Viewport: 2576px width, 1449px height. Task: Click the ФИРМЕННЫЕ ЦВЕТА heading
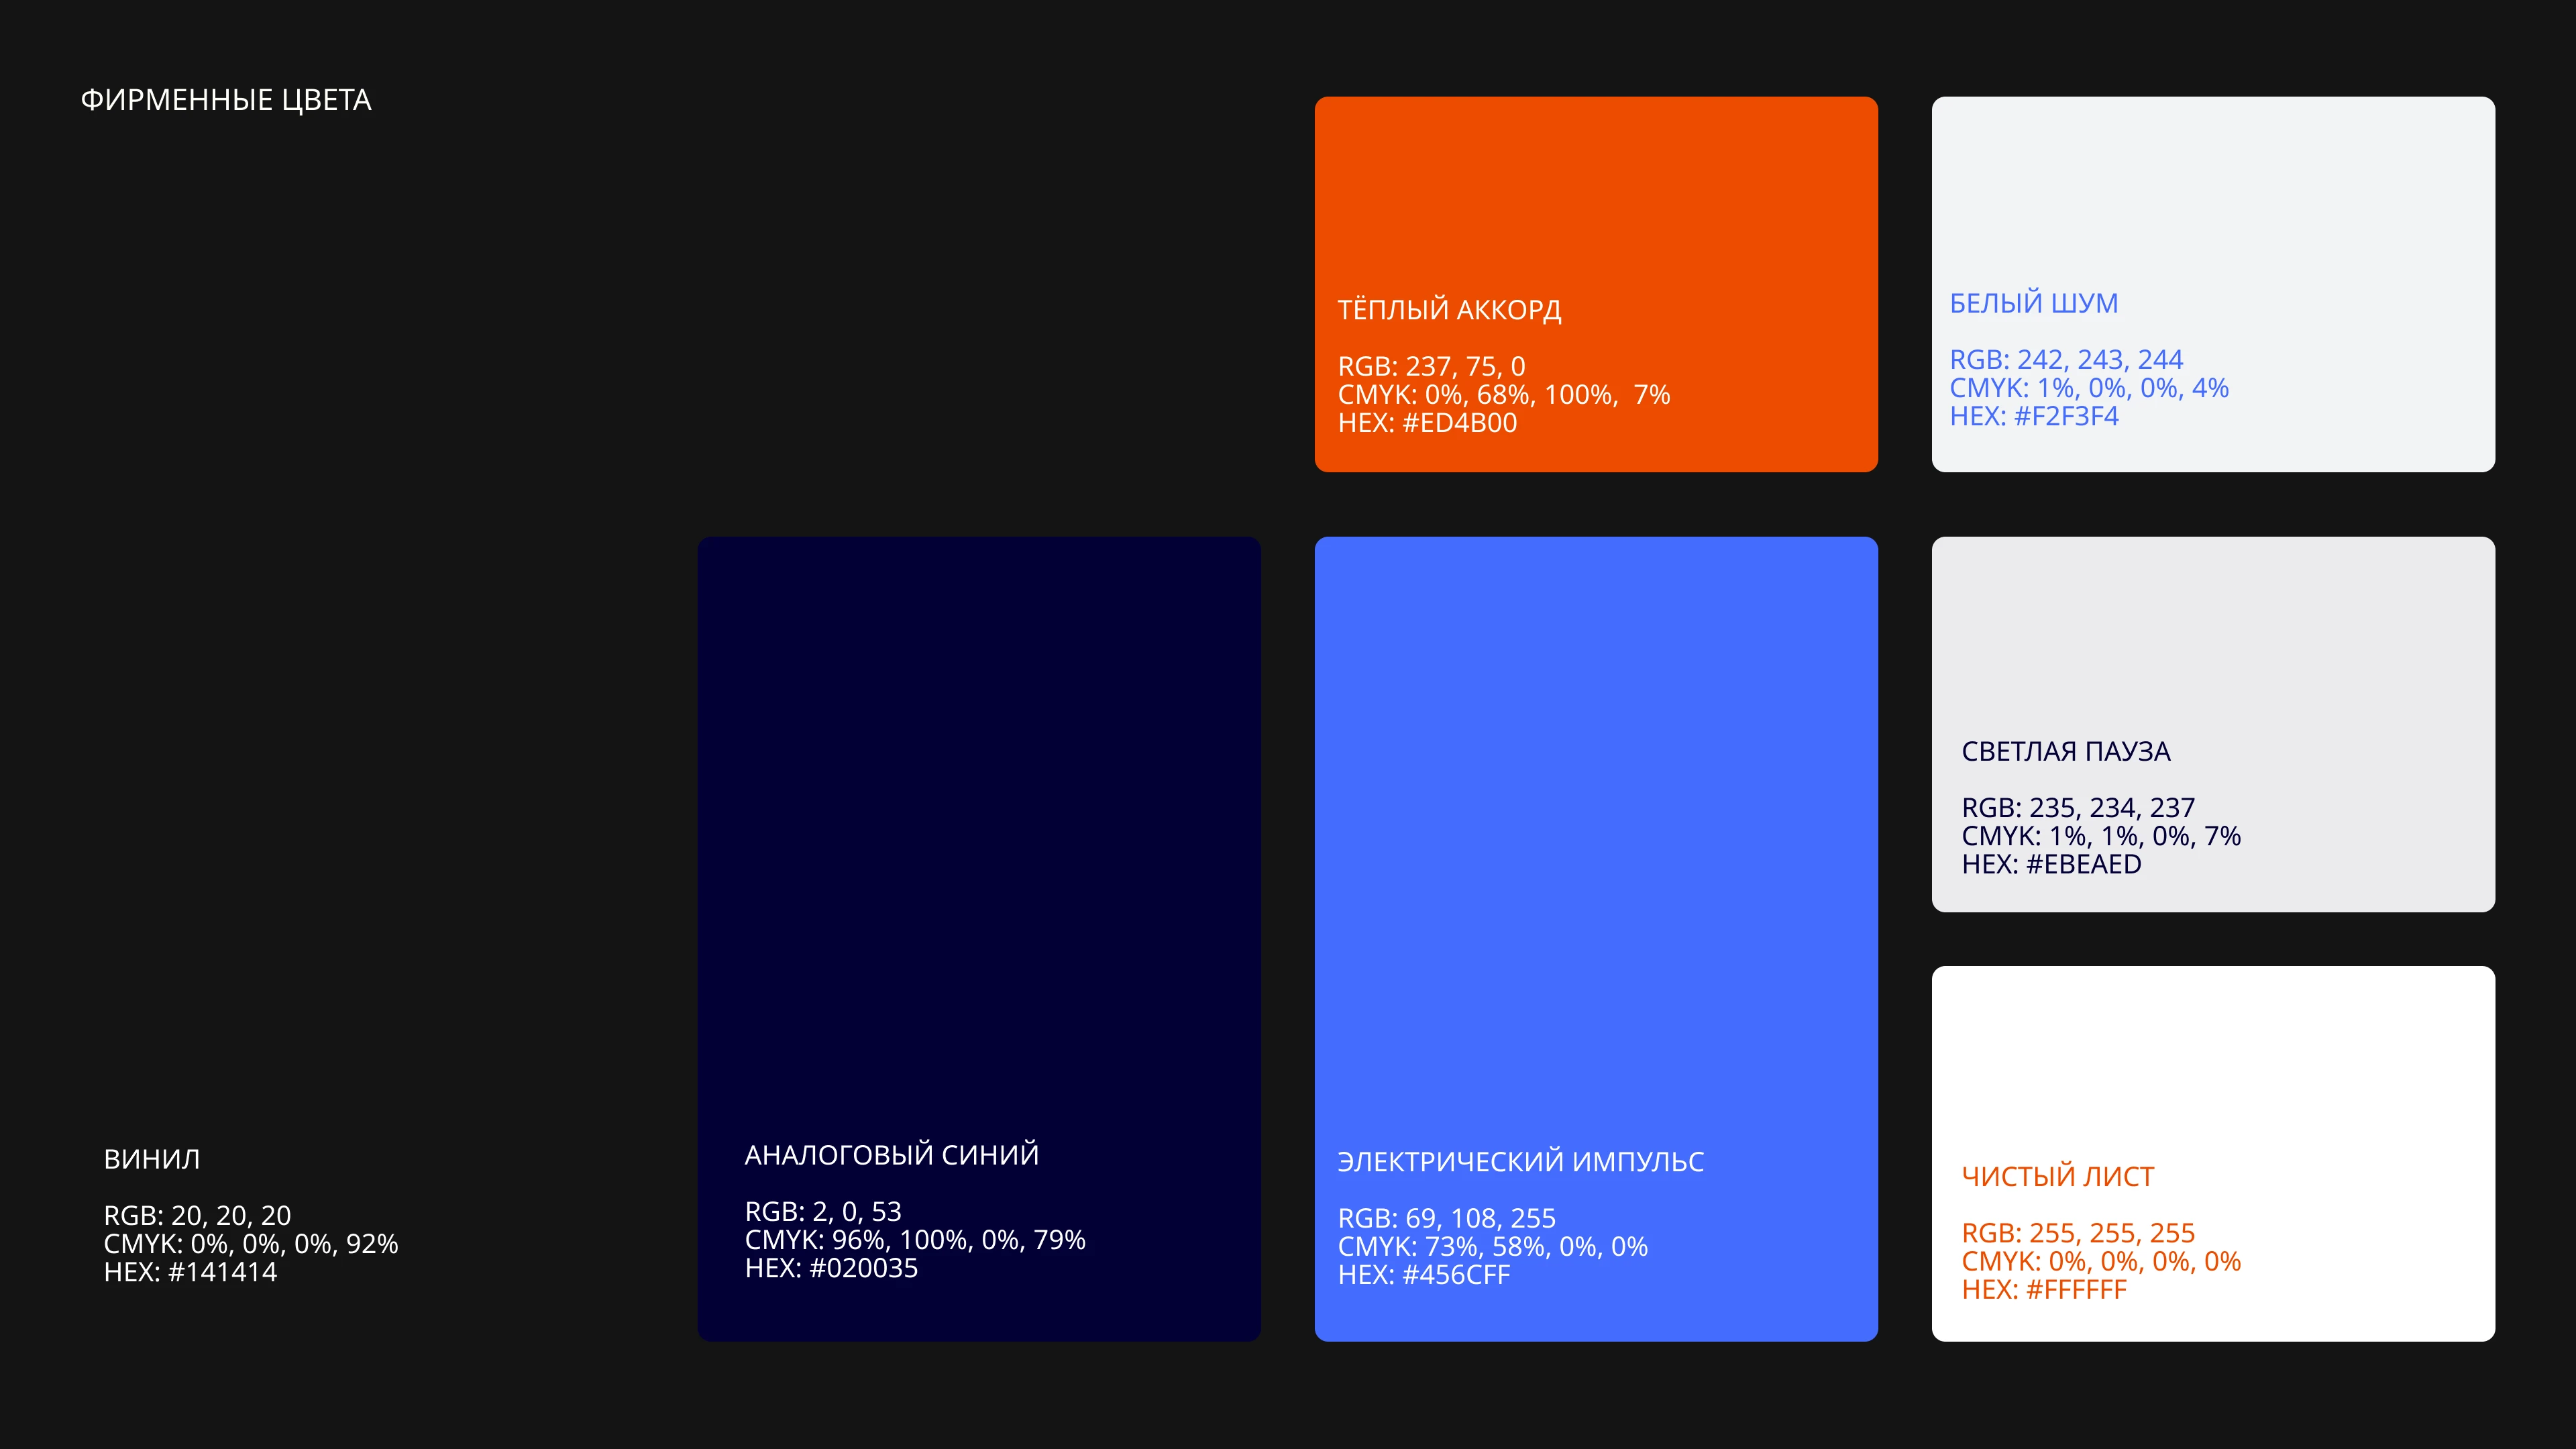point(226,100)
